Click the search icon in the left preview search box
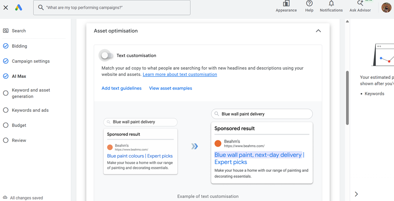This screenshot has width=394, height=201. [x=109, y=122]
